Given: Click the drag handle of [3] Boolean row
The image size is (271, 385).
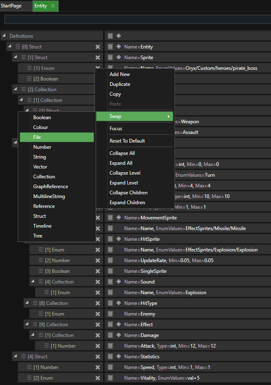Looking at the screenshot, I should pos(41,271).
